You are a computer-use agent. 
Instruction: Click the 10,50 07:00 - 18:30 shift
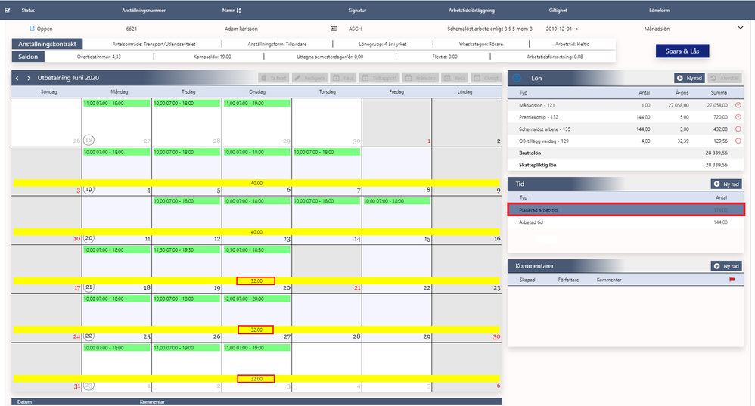click(256, 250)
